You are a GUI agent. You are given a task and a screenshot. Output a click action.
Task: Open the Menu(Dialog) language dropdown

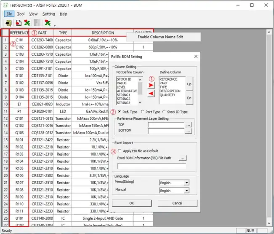pos(174,183)
